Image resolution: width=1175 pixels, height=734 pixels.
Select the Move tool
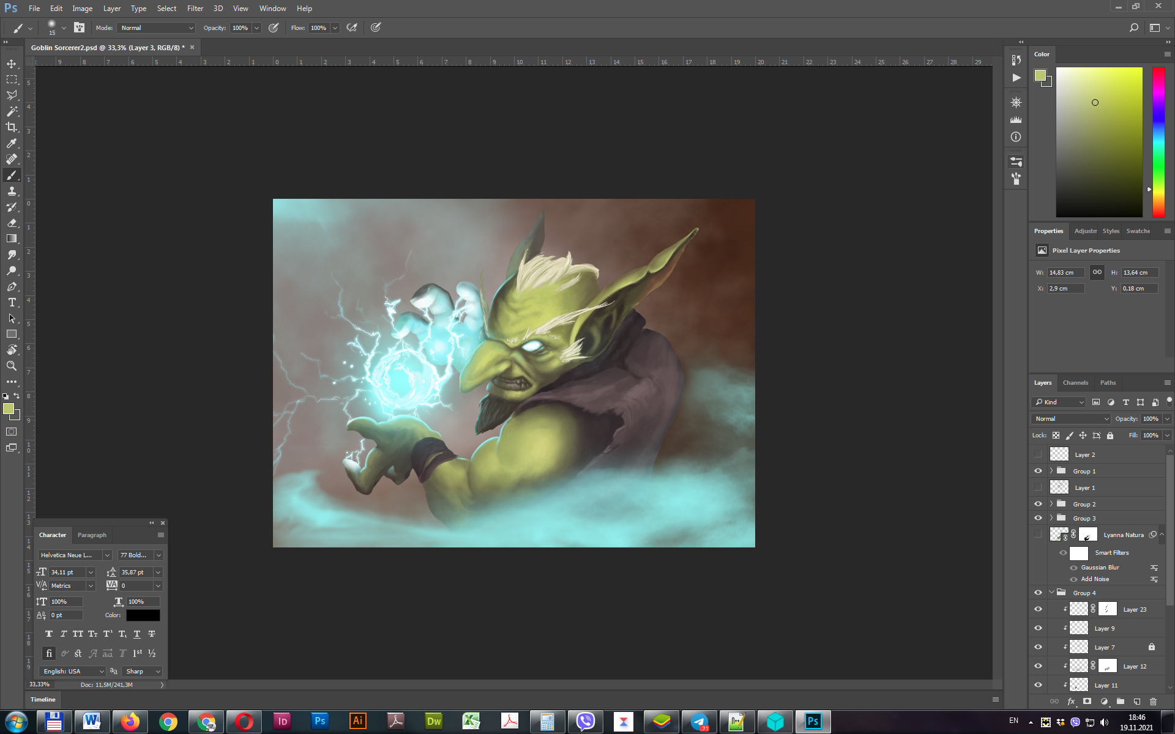click(12, 64)
